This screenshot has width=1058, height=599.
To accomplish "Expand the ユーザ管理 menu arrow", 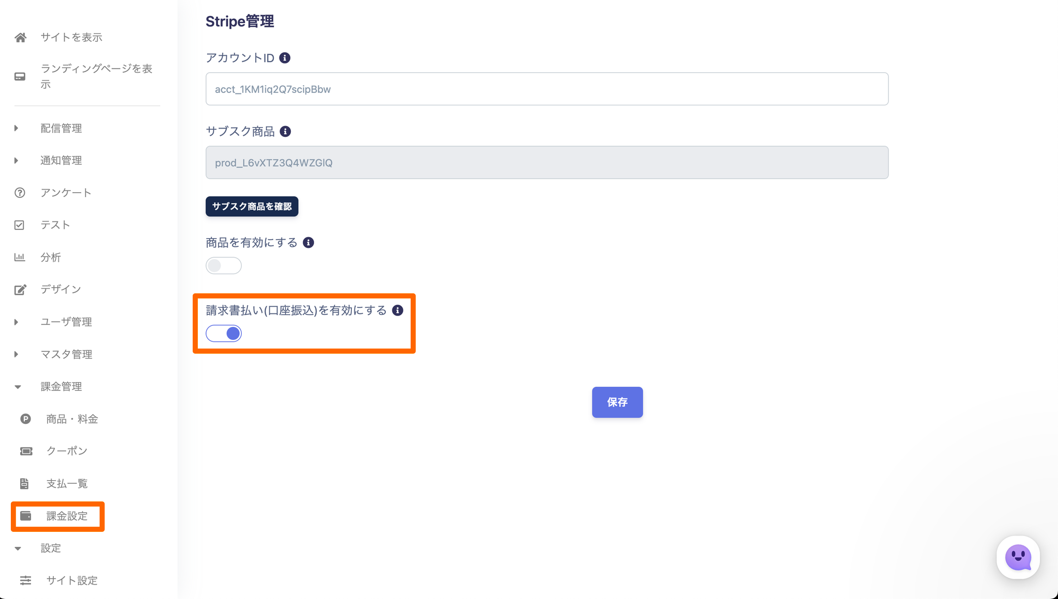I will (x=17, y=322).
